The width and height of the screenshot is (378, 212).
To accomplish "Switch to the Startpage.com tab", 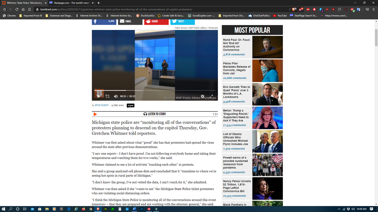I will point(69,3).
